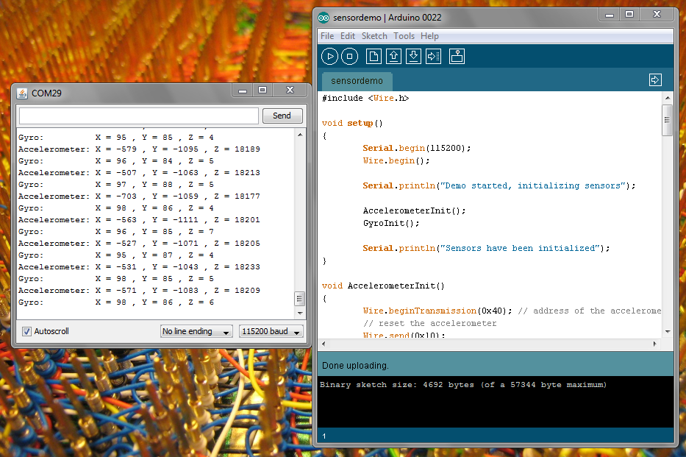686x457 pixels.
Task: Open the No line ending dropdown
Action: (196, 331)
